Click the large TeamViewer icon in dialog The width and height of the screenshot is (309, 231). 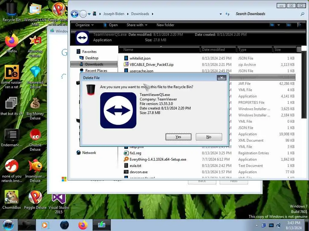118,110
